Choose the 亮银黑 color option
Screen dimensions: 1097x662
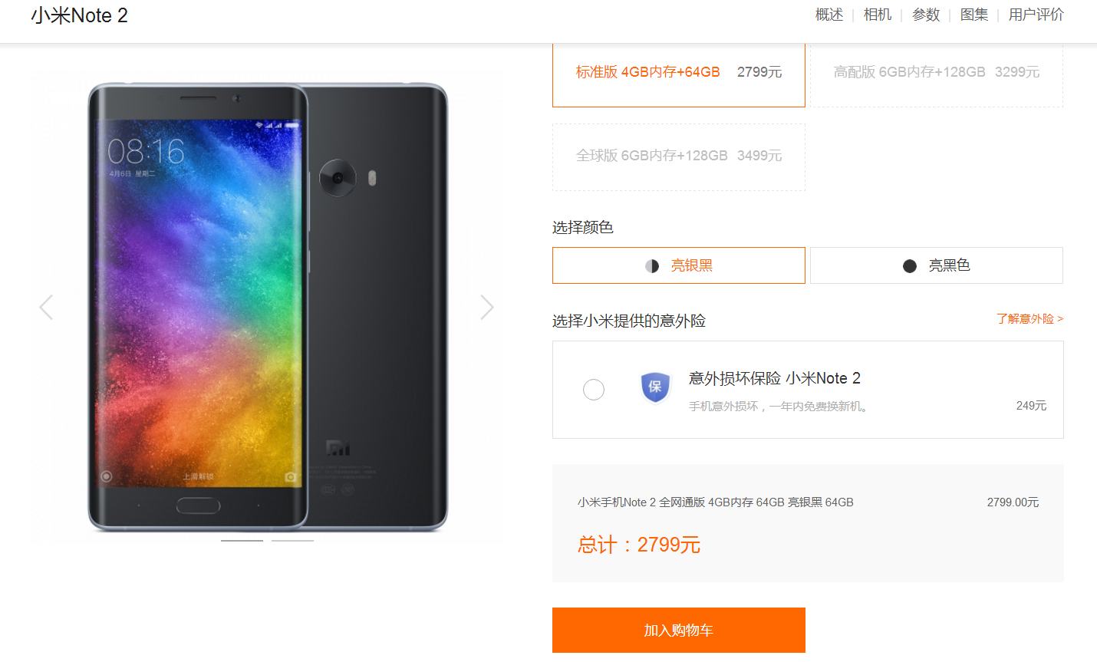[x=679, y=265]
